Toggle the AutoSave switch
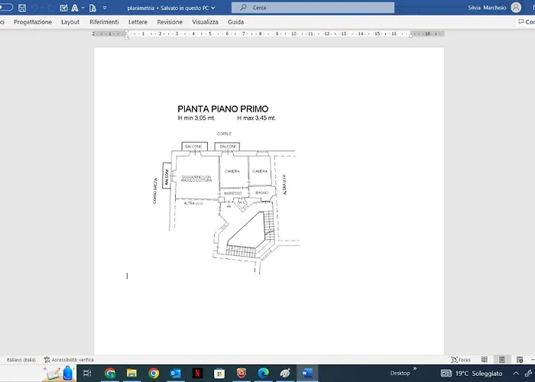Screen dimensions: 535x382 [5, 7]
